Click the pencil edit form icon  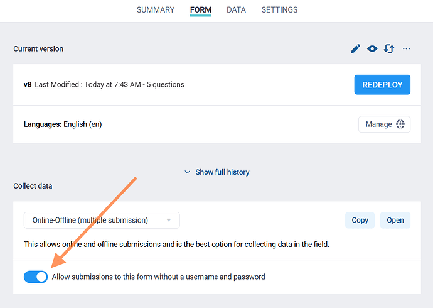(355, 48)
